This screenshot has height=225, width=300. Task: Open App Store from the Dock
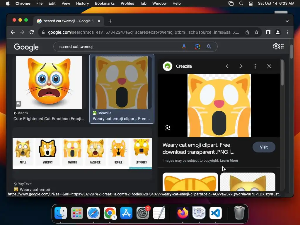126,213
